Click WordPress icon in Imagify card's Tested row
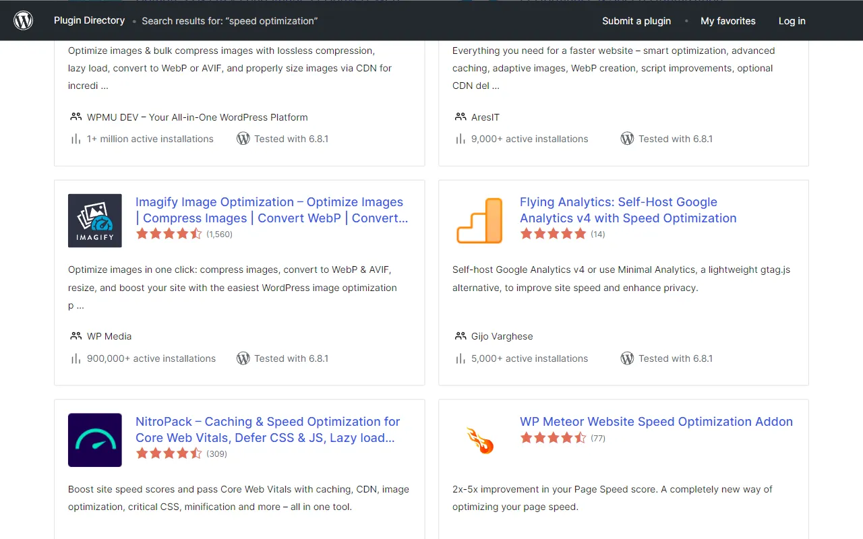The width and height of the screenshot is (863, 539). 243,358
